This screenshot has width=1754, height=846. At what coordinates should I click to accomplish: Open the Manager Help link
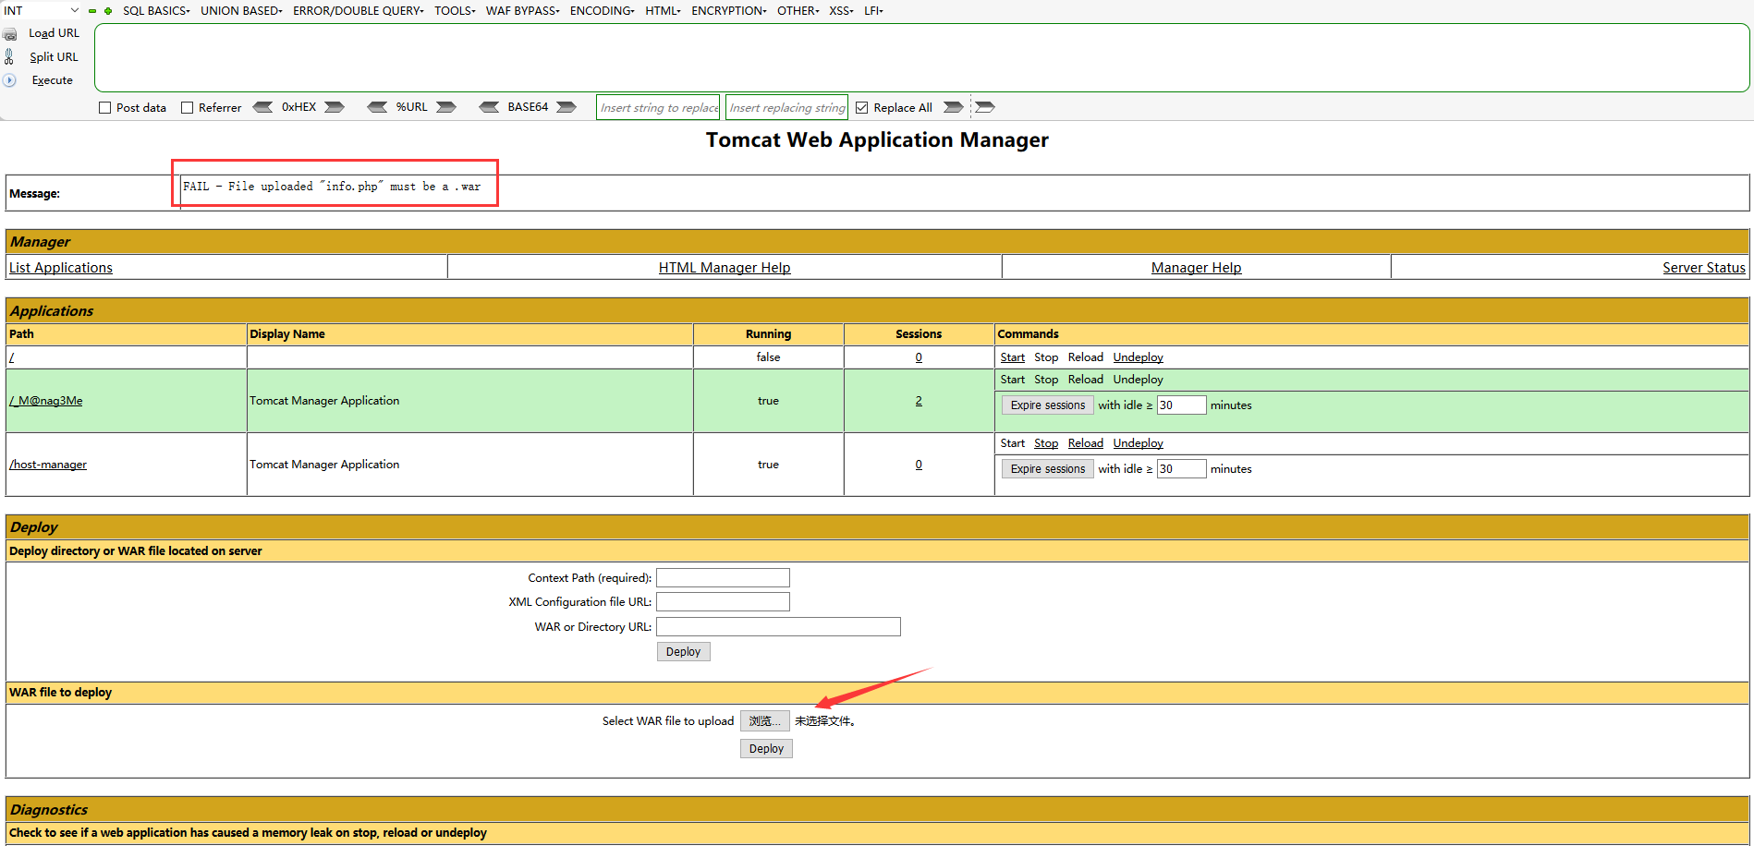(x=1196, y=268)
